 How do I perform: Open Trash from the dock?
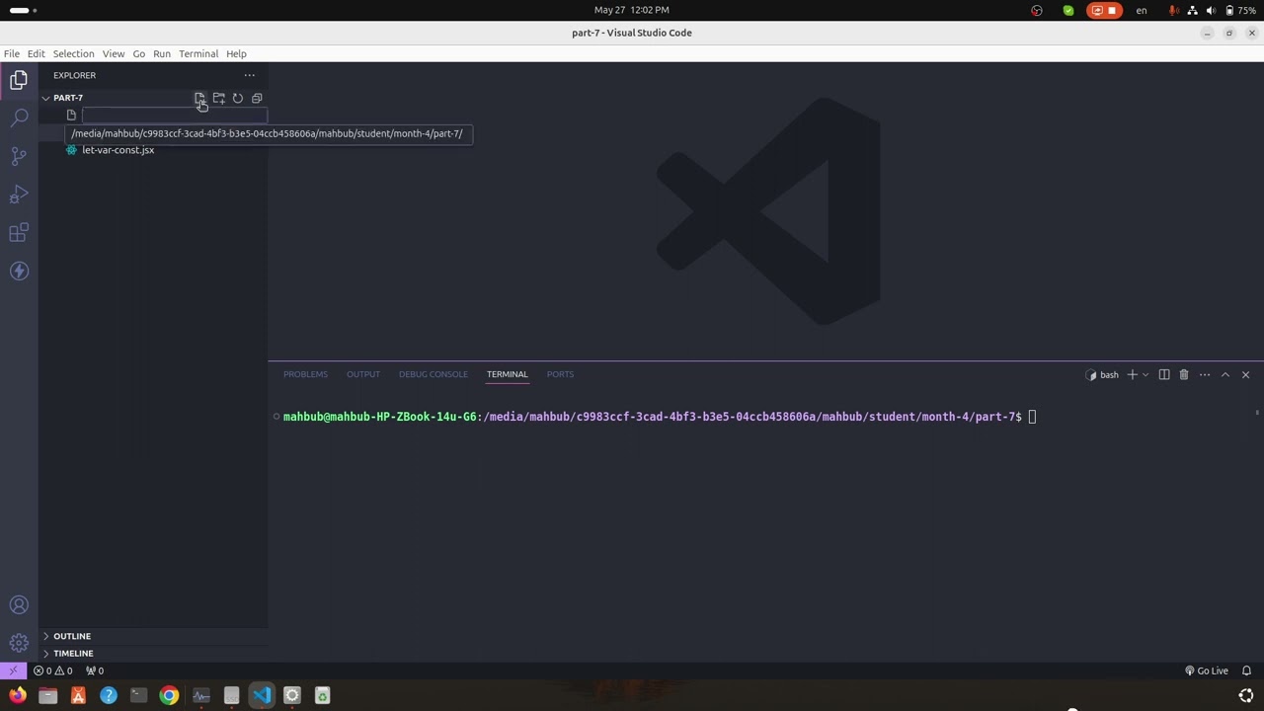[x=322, y=696]
